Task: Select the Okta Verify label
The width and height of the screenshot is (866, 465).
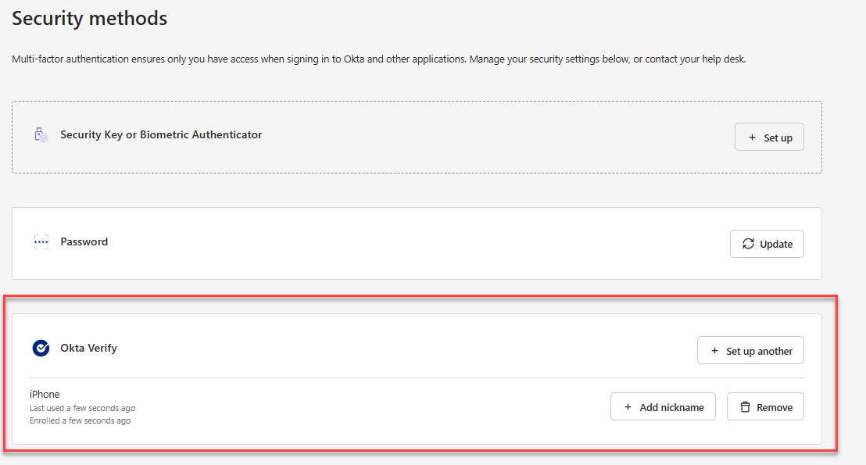Action: click(88, 348)
